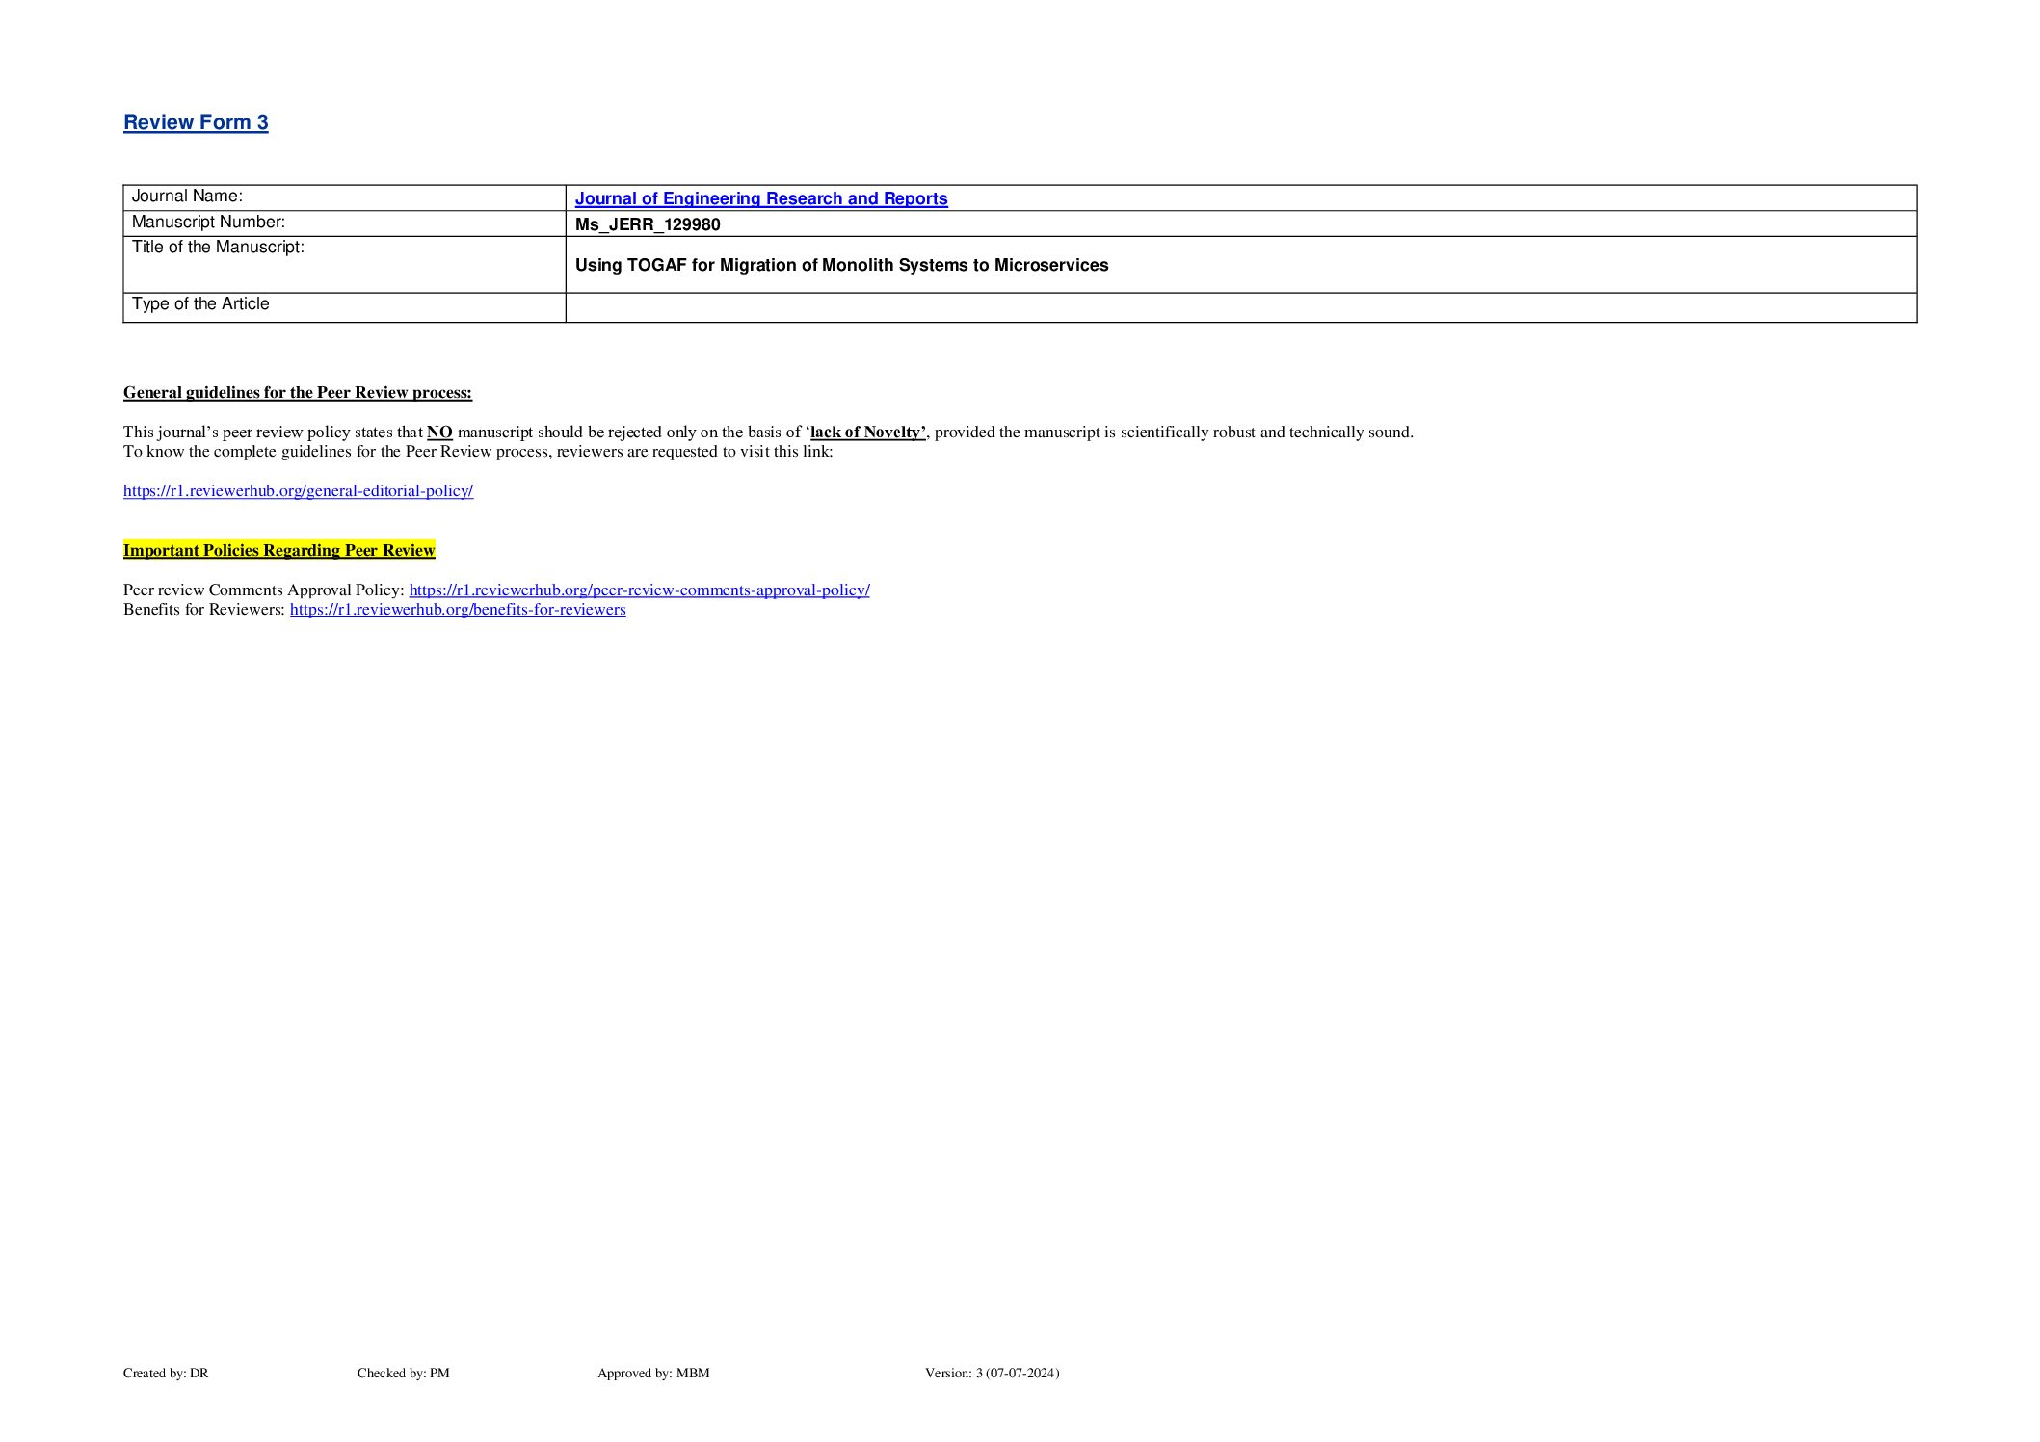
Task: Click the Version 3 (07-07-2024) footer text
Action: tap(992, 1373)
